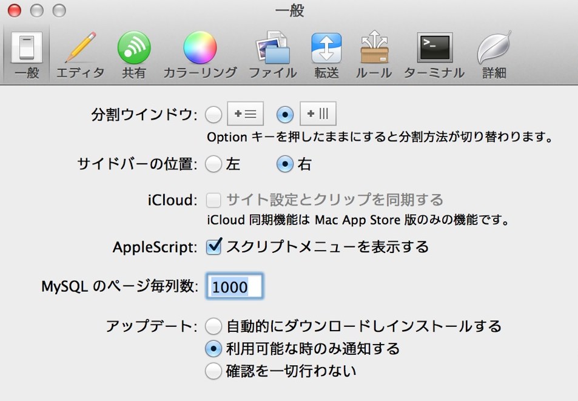The height and width of the screenshot is (401, 578).
Task: Click the Option キー hint text
Action: click(x=380, y=137)
